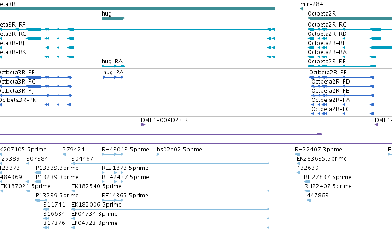This screenshot has height=230, width=392.
Task: Select the bs02e02.5prime EST label
Action: 179,150
